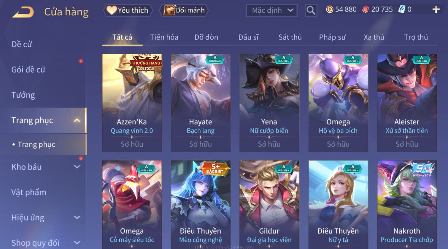
Task: Click the gold coin balance icon
Action: 330,9
